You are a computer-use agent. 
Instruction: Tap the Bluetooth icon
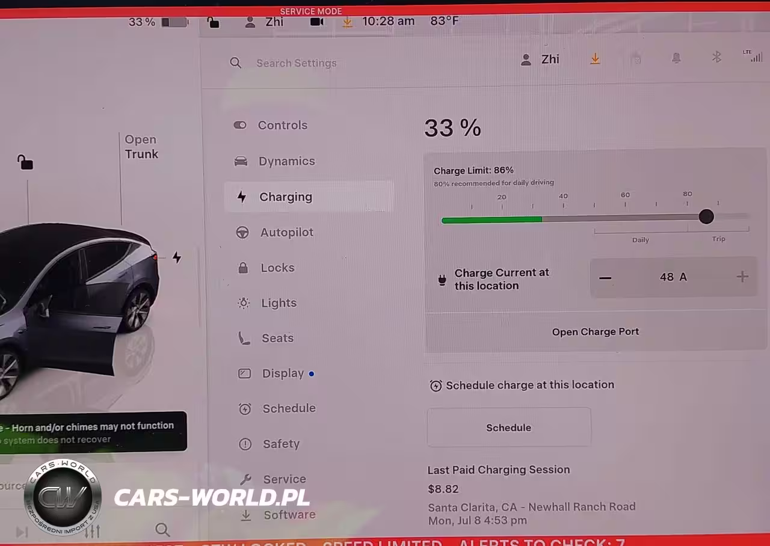(716, 57)
